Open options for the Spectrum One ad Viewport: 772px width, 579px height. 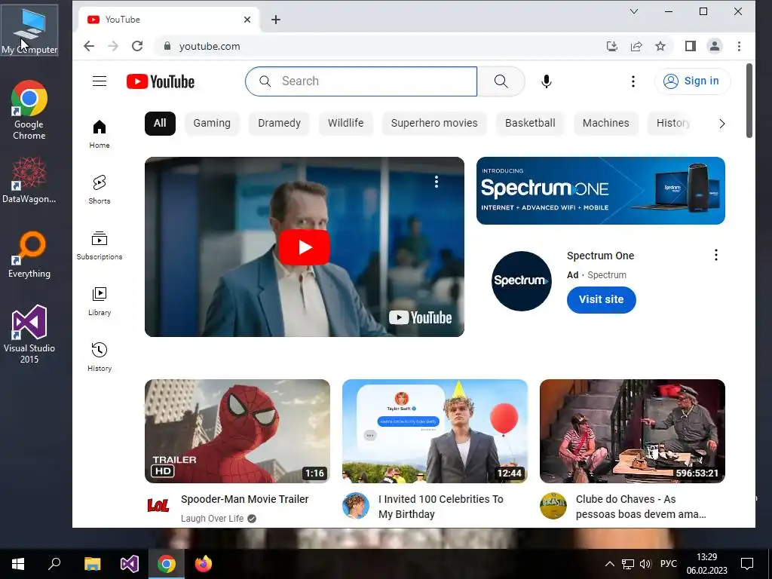pyautogui.click(x=716, y=255)
